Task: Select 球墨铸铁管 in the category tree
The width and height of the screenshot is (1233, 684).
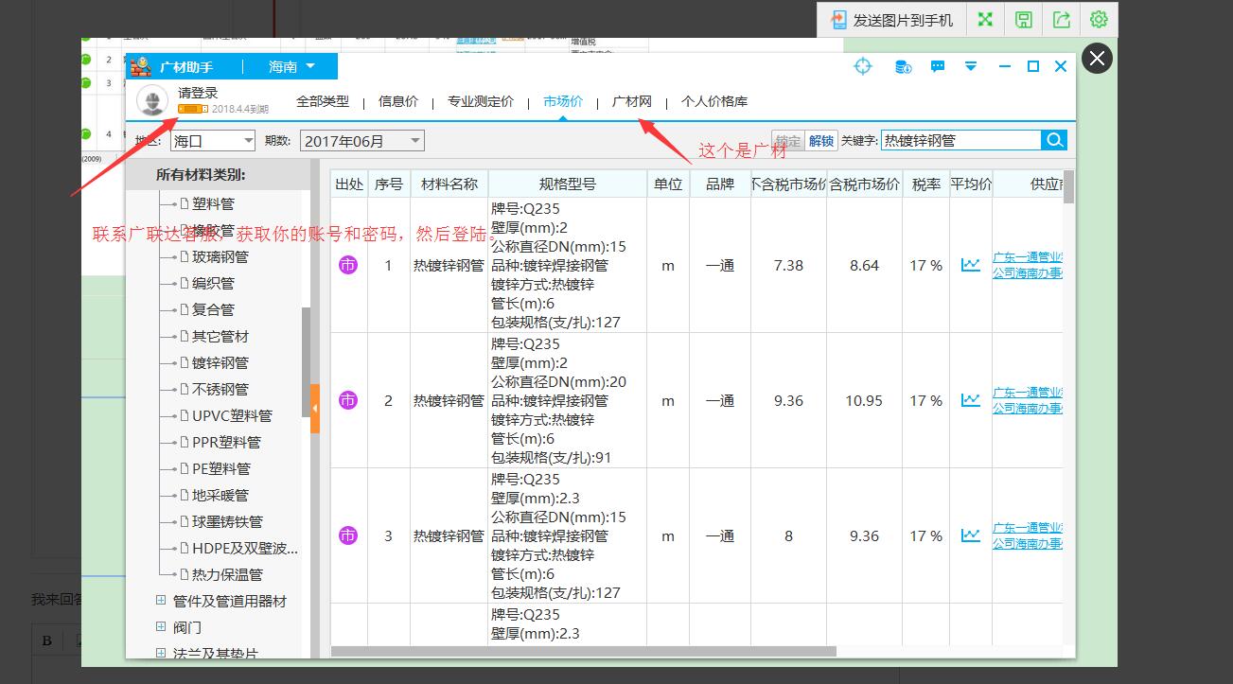Action: pos(227,521)
